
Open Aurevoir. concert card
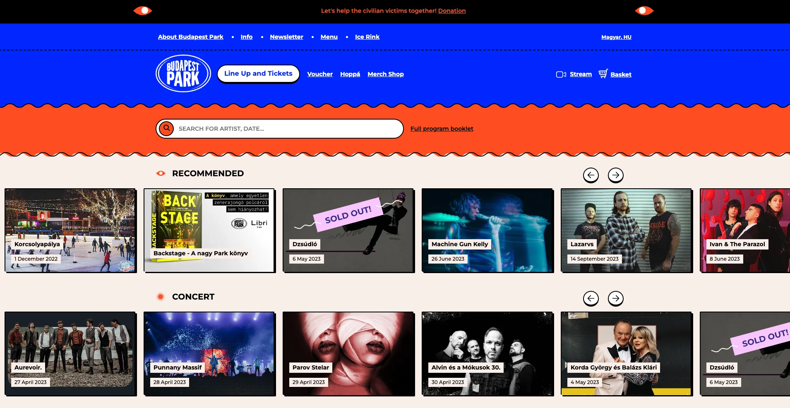pos(70,354)
